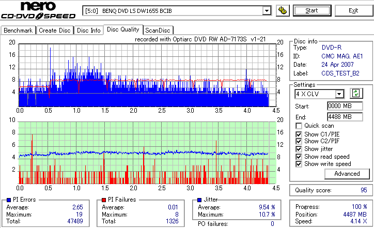Click the disc label CDS_TEST_B2
The image size is (374, 228).
click(340, 73)
